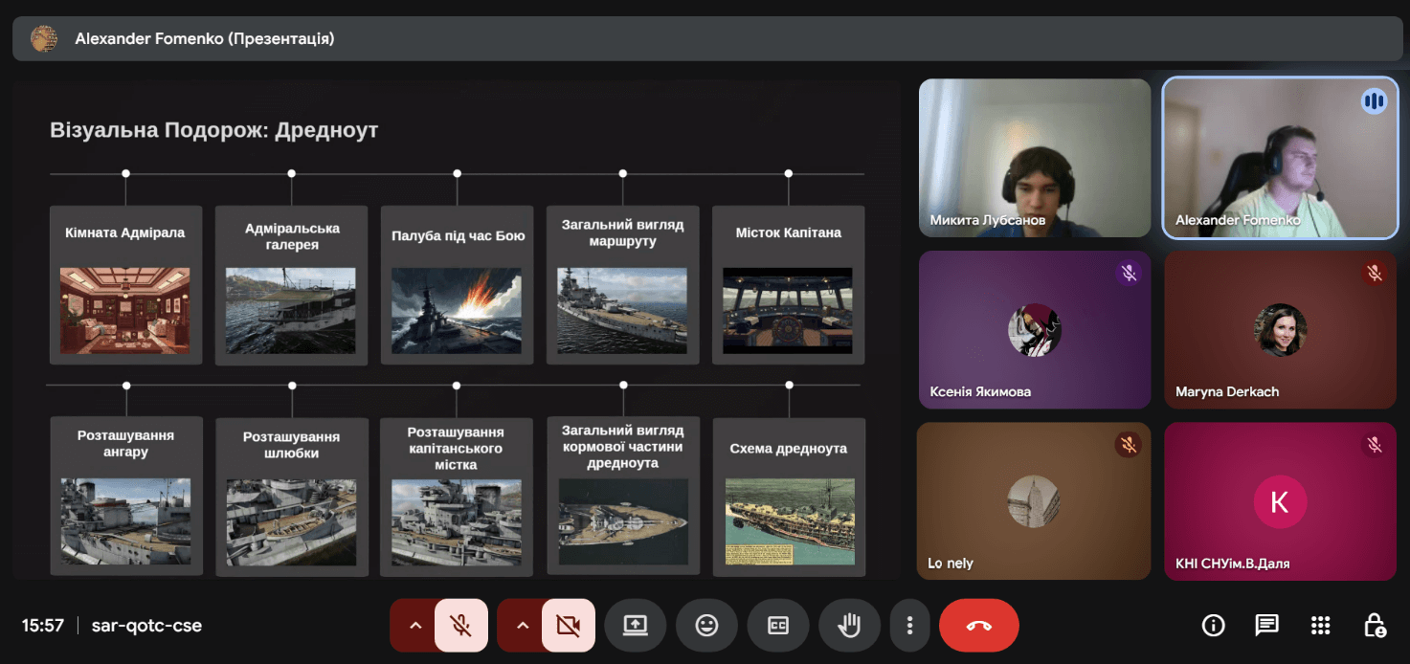
Task: Leave the call with red hang-up button
Action: 978,626
